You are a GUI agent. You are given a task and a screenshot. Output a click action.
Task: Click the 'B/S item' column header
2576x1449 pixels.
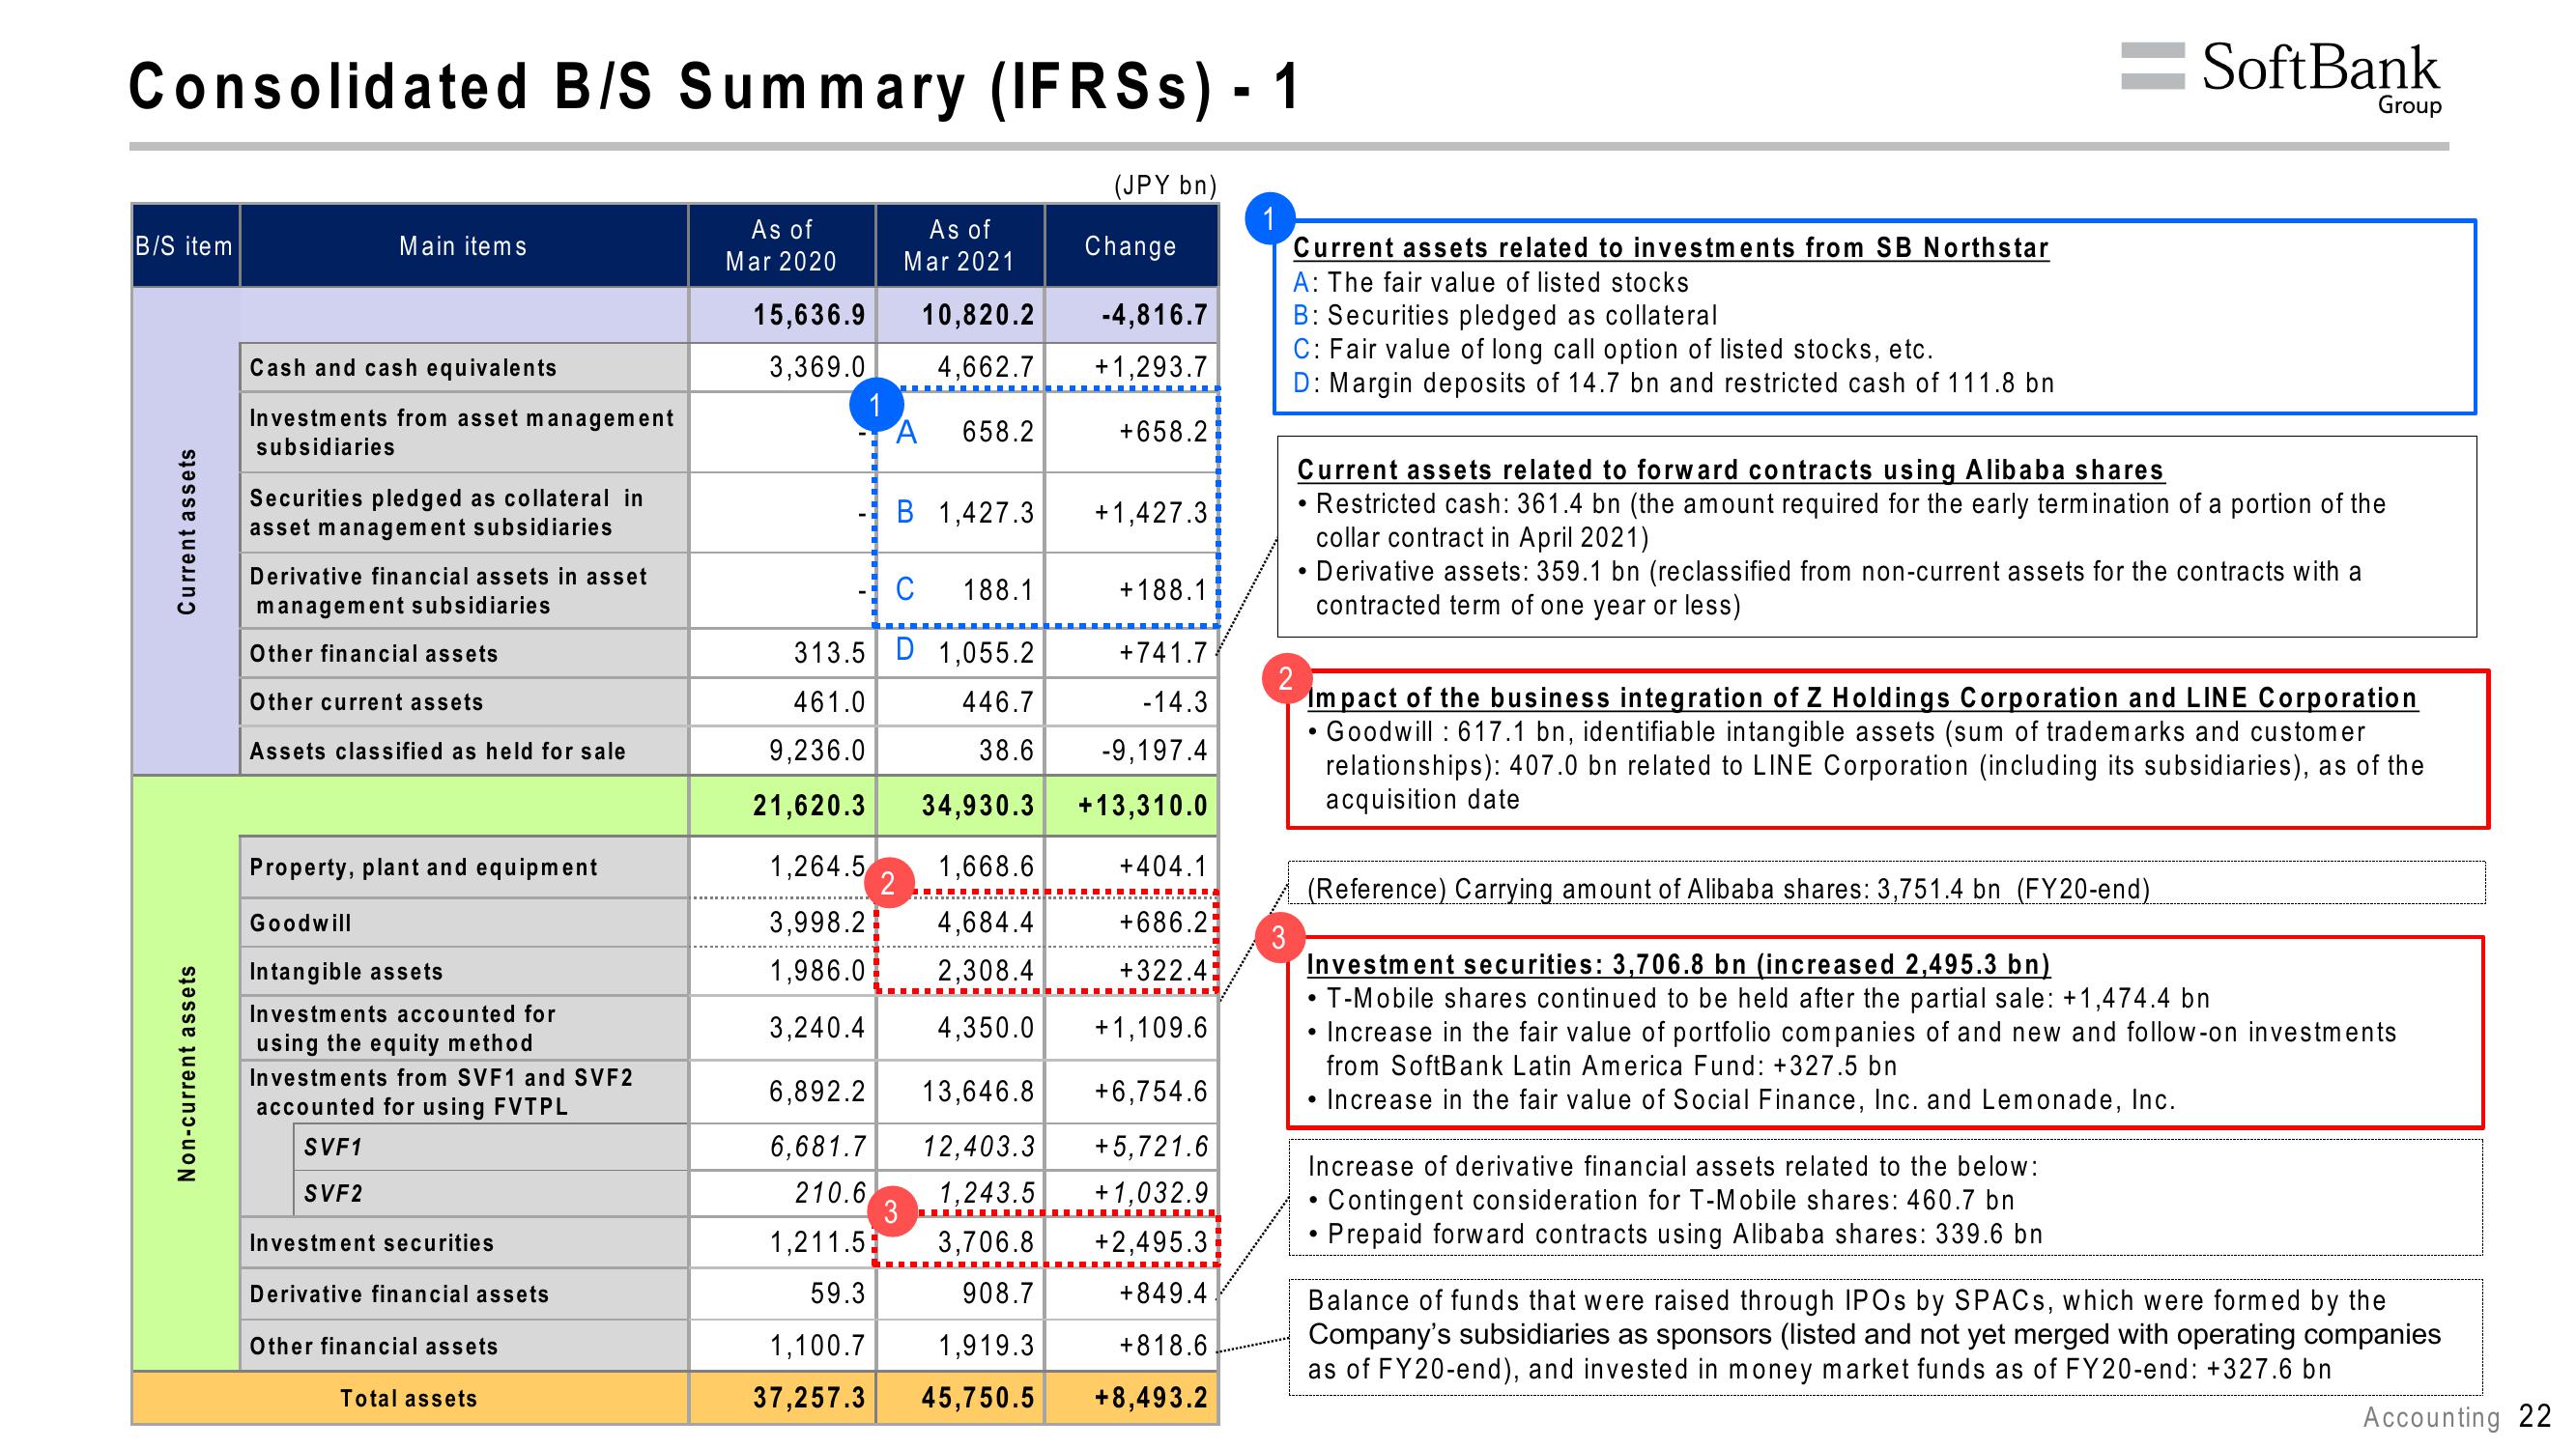point(184,246)
